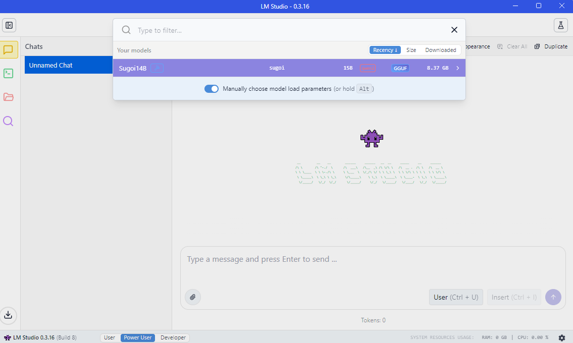
Task: Open the Discover magnifier icon in sidebar
Action: click(x=9, y=121)
